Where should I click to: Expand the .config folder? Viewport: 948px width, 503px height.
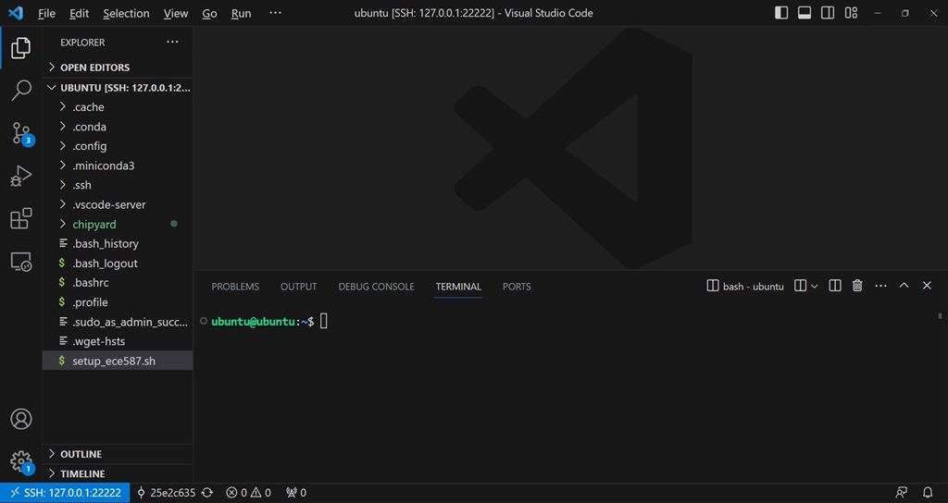118,146
